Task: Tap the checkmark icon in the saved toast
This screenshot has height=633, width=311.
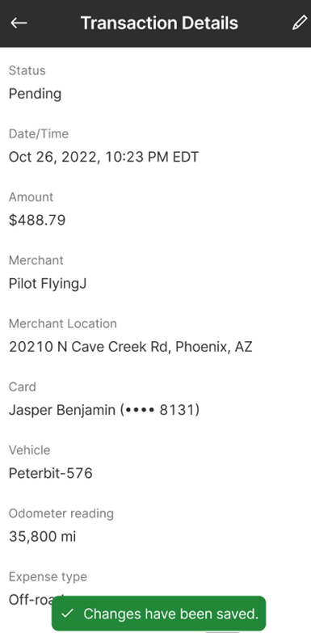Action: pos(67,614)
